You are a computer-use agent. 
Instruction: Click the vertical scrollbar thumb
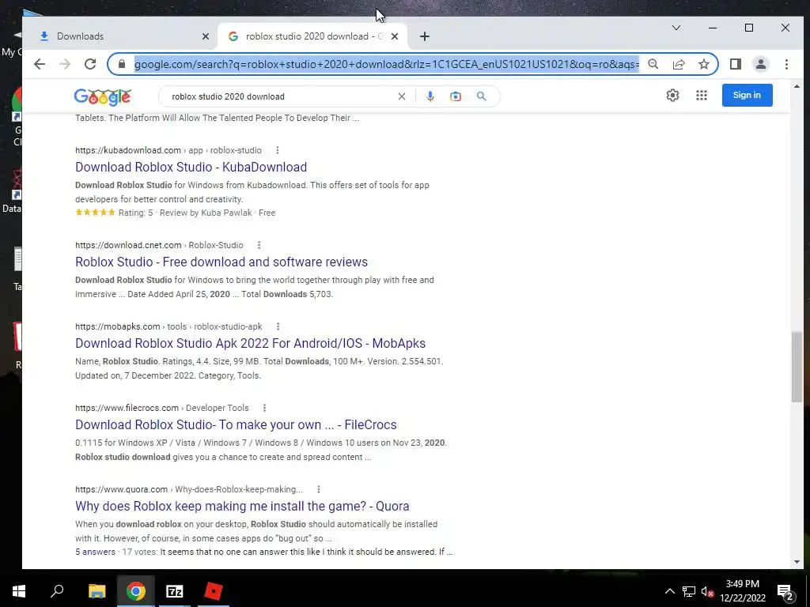pyautogui.click(x=796, y=367)
